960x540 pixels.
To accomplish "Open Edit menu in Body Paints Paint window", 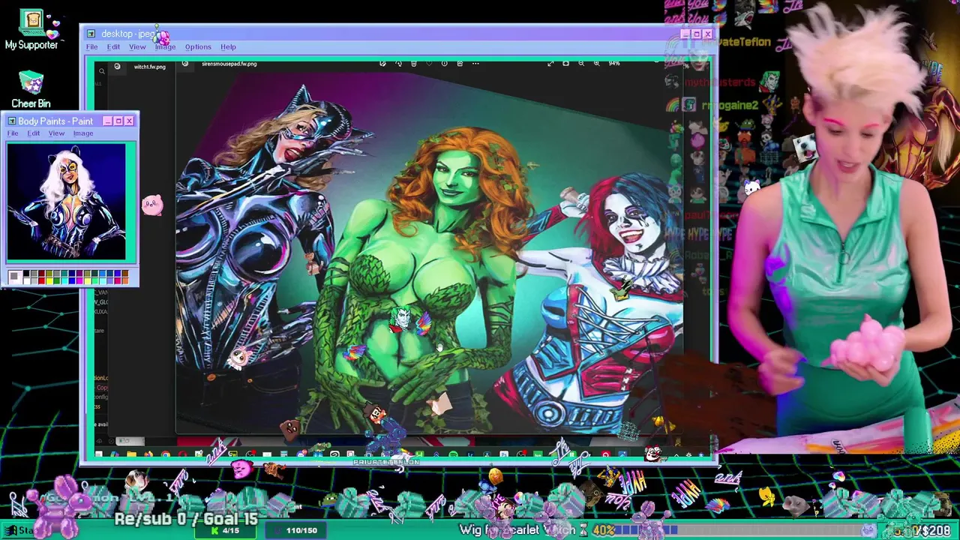I will [34, 133].
